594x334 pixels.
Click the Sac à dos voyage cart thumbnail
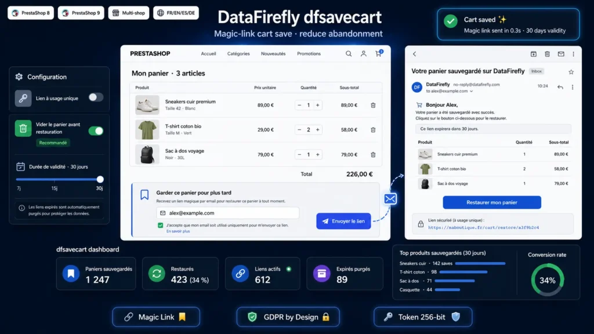point(147,154)
